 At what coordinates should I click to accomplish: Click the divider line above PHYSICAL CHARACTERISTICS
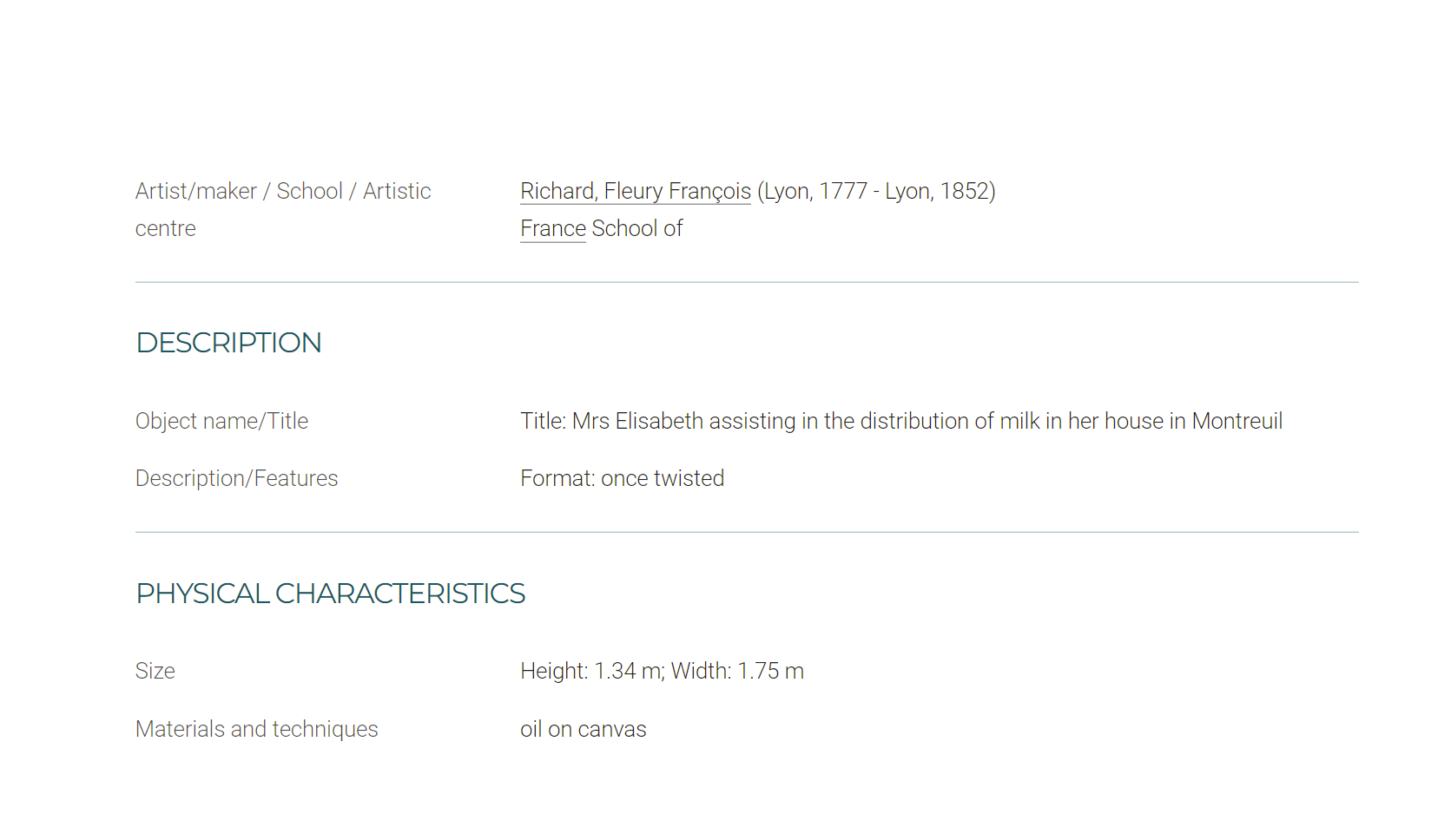pyautogui.click(x=747, y=532)
